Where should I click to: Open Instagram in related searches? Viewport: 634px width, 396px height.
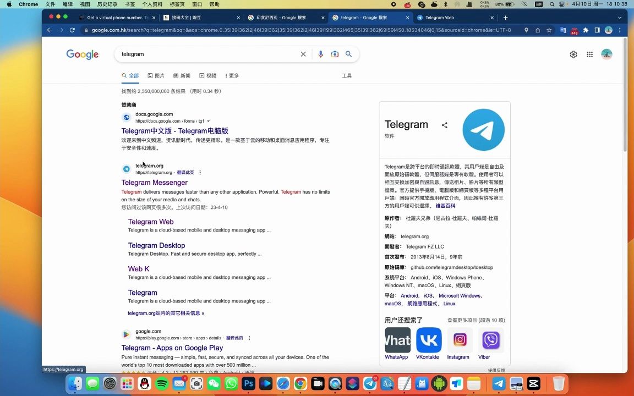(459, 343)
